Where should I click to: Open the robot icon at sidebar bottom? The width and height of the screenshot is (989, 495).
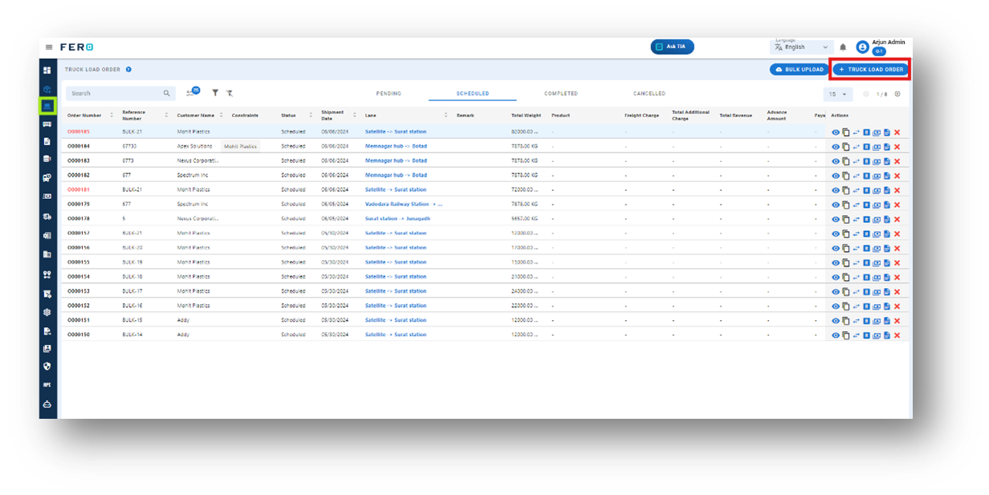click(47, 404)
